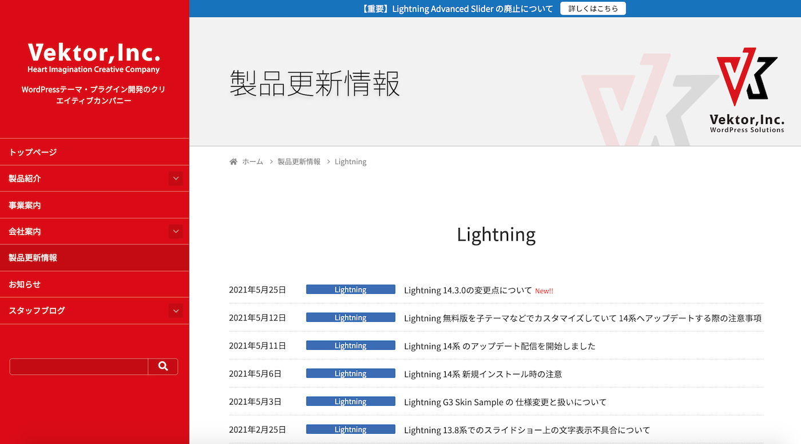Viewport: 801px width, 444px height.
Task: Open Lightning 13.8系 スライドショー不具合 article
Action: [527, 430]
